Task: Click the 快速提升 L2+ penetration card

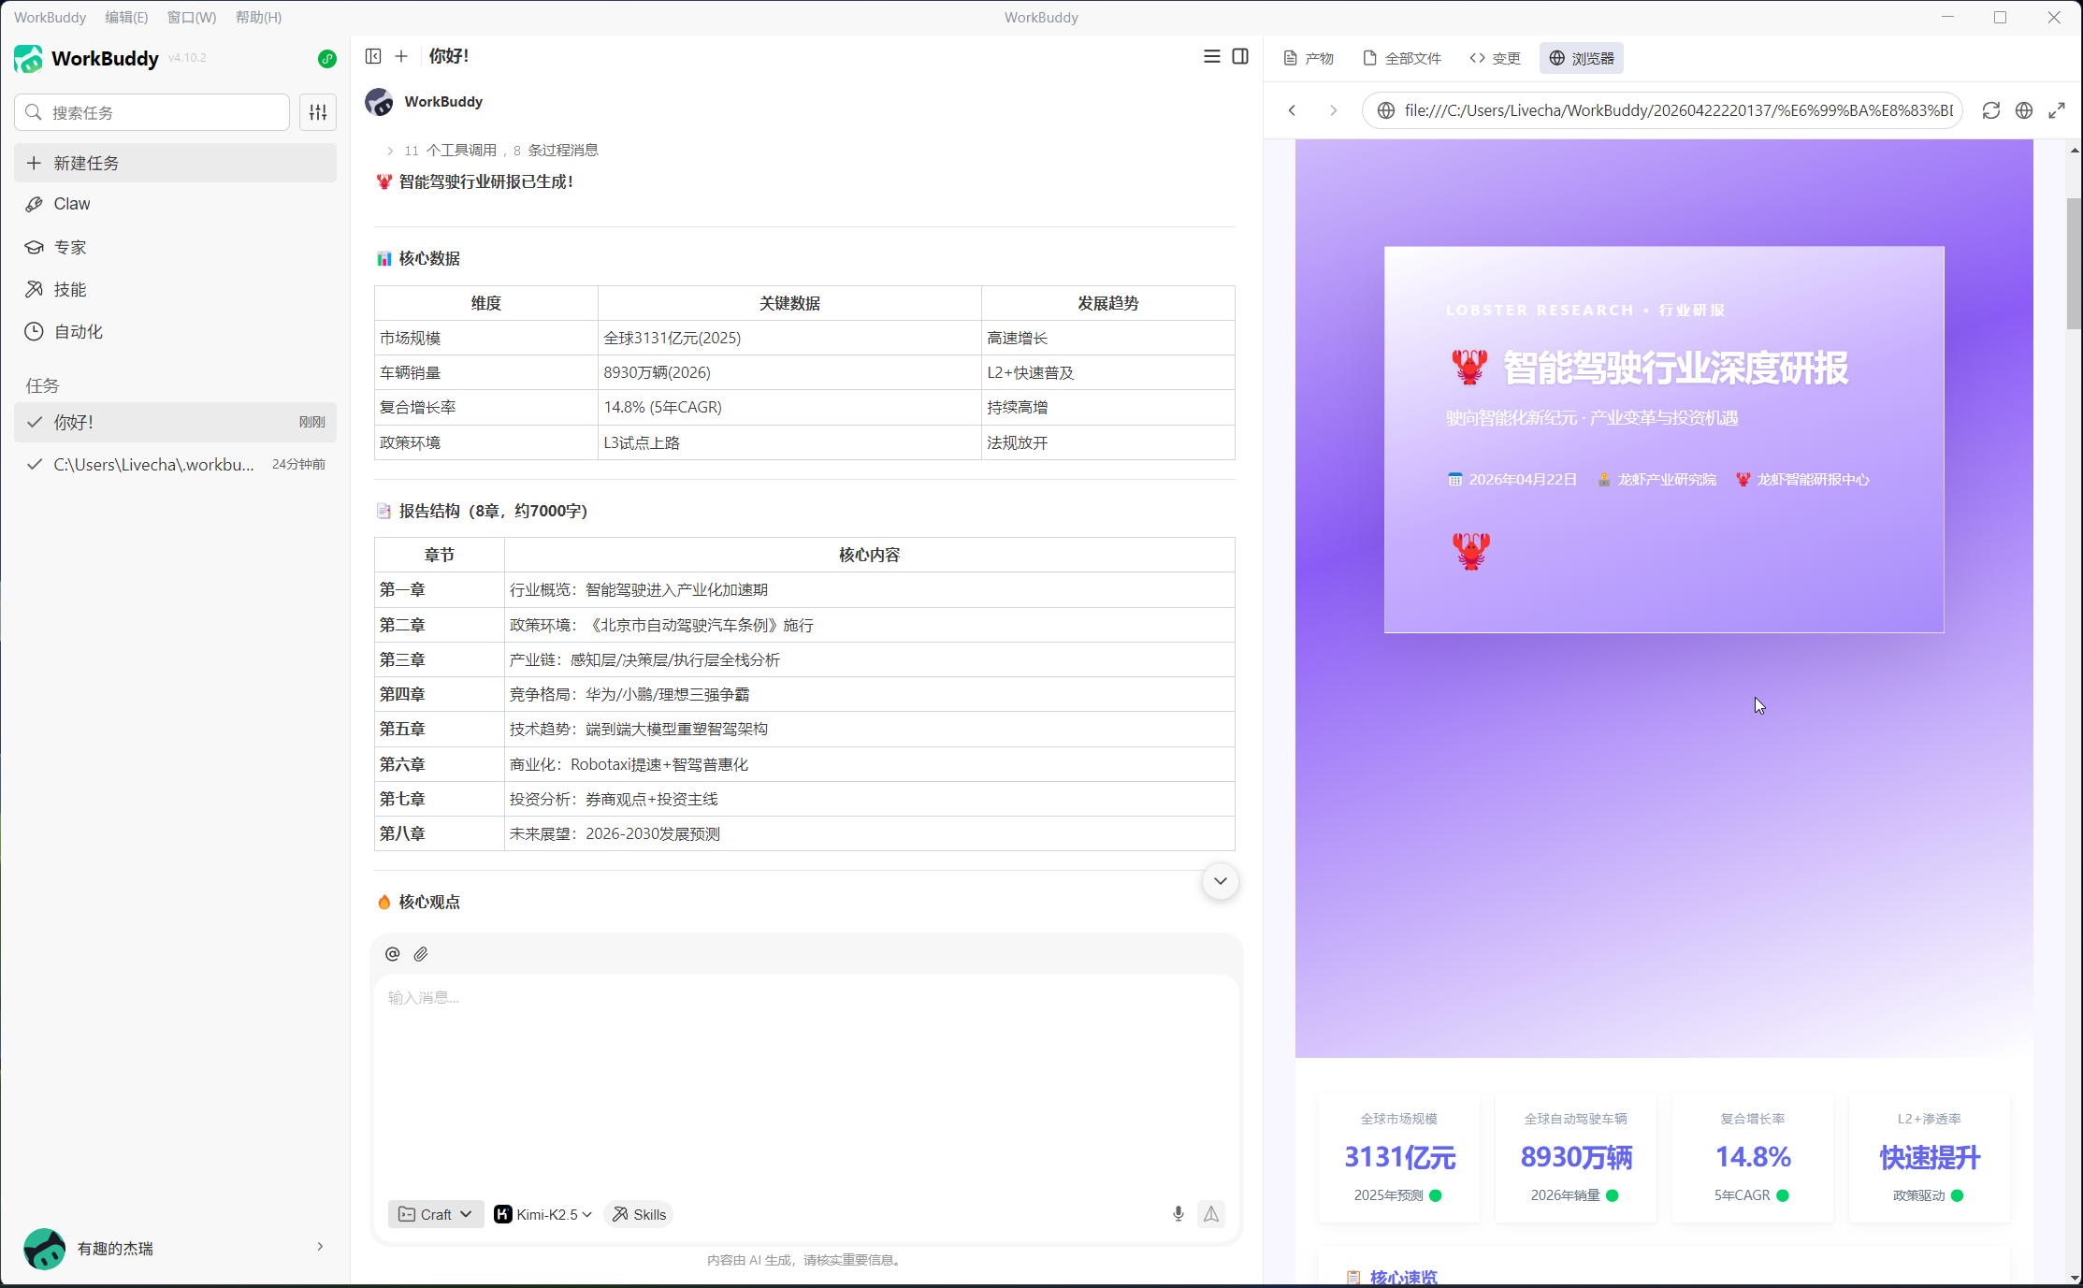Action: coord(1930,1159)
